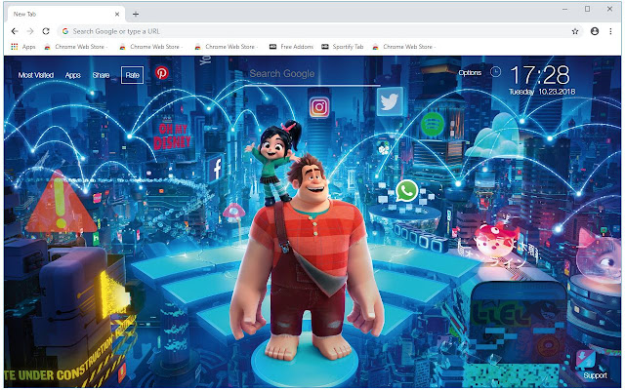Click the clock icon near Options
This screenshot has height=390, width=625.
click(x=495, y=71)
